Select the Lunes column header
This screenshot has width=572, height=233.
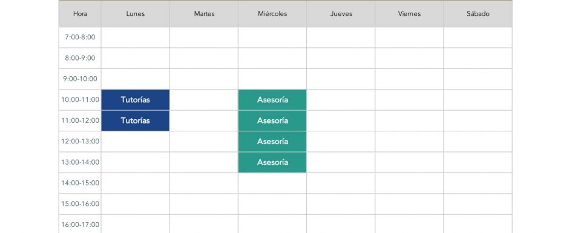[136, 14]
